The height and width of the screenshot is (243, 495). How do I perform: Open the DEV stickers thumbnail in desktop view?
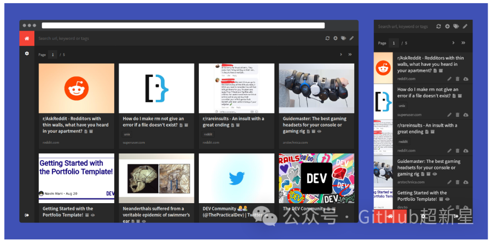pyautogui.click(x=317, y=178)
